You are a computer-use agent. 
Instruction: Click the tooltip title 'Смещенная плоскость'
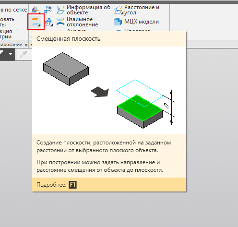pos(68,39)
